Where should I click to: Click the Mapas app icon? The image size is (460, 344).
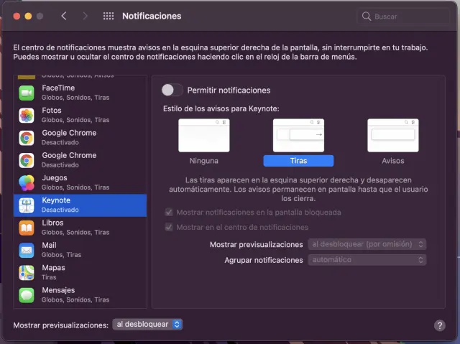tap(27, 272)
